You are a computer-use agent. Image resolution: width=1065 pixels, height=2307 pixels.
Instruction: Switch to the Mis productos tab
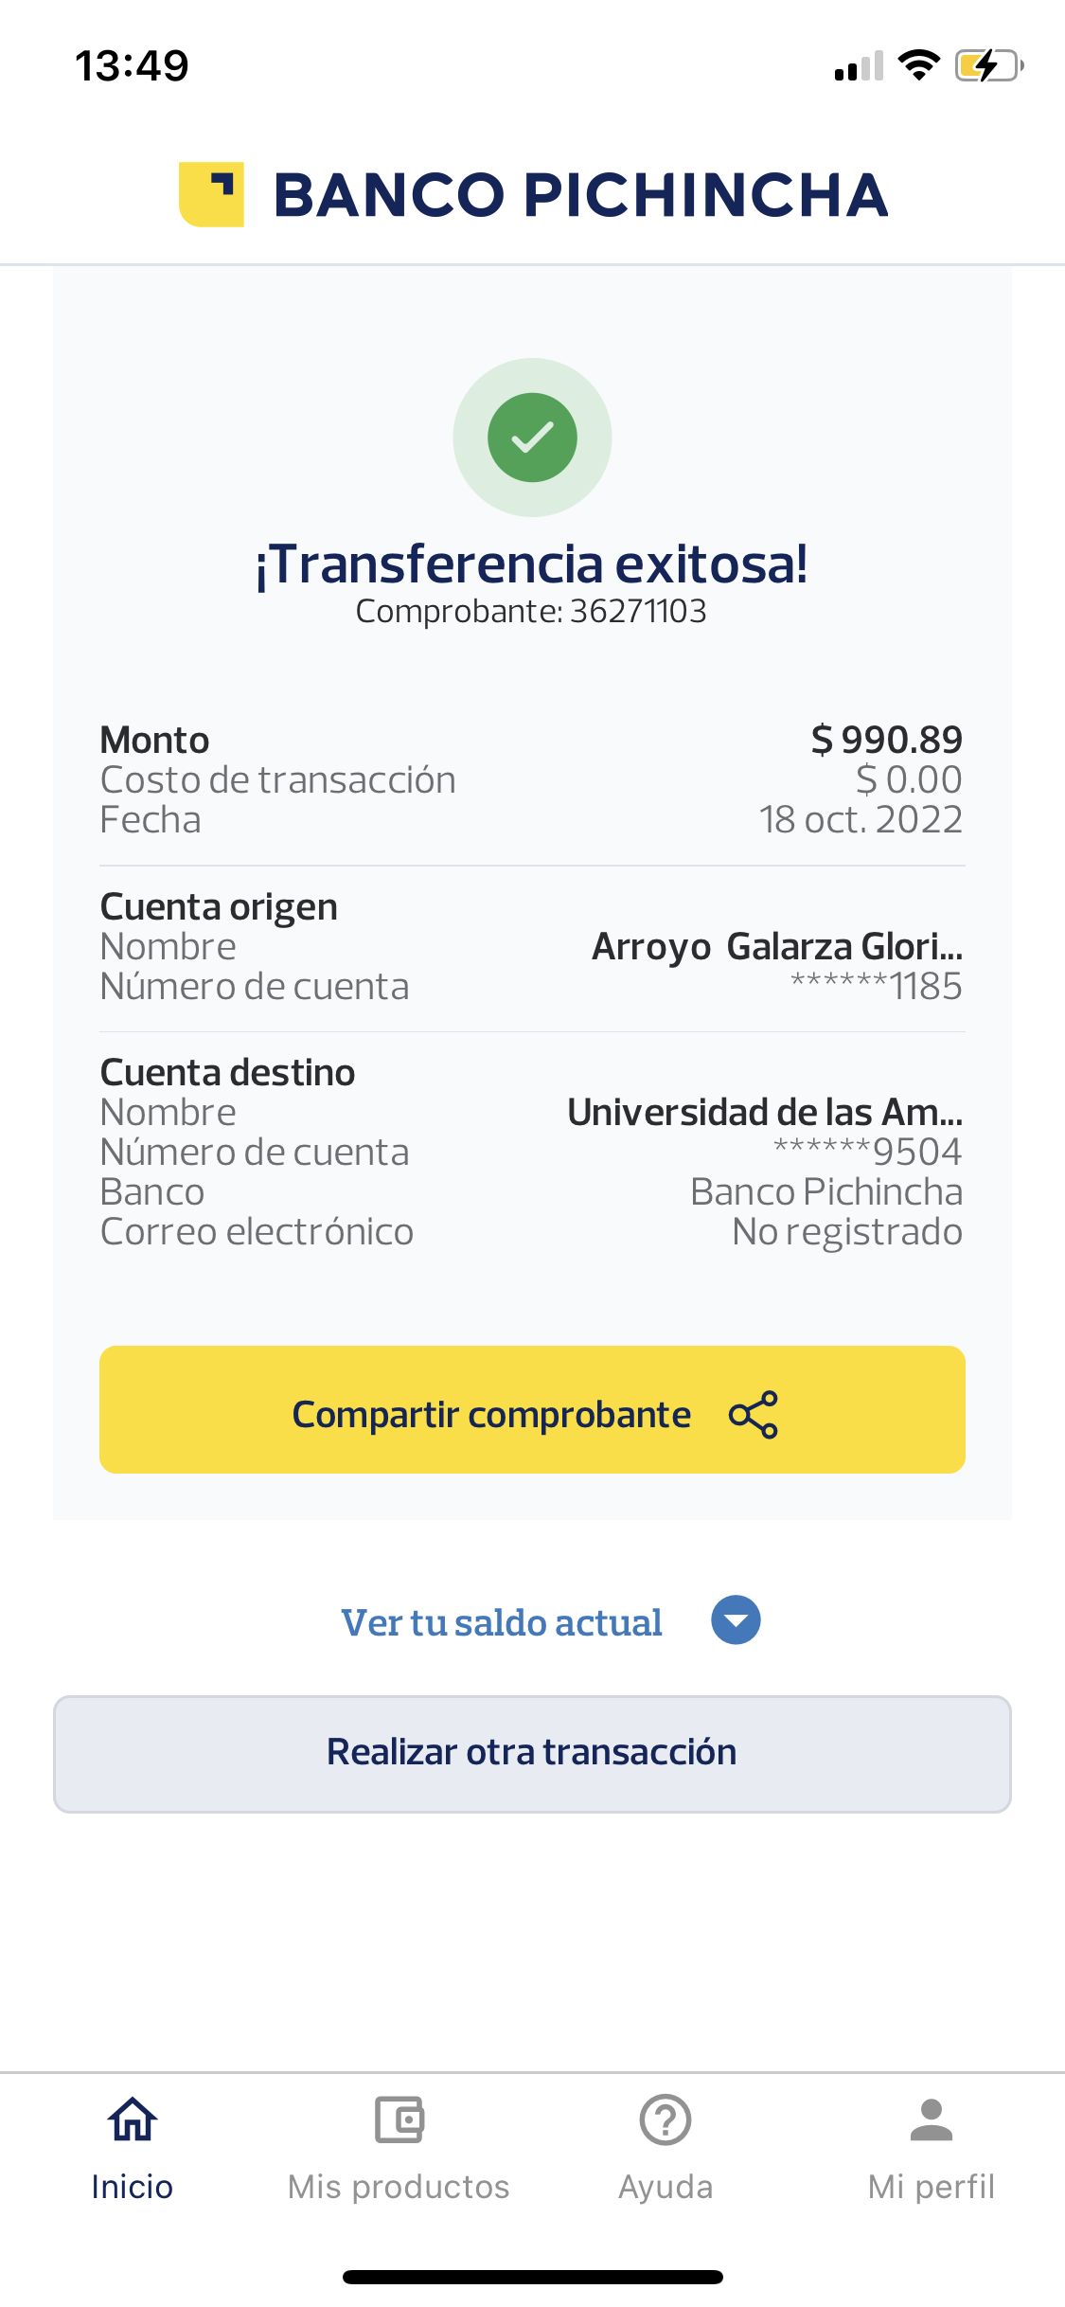399,2187
